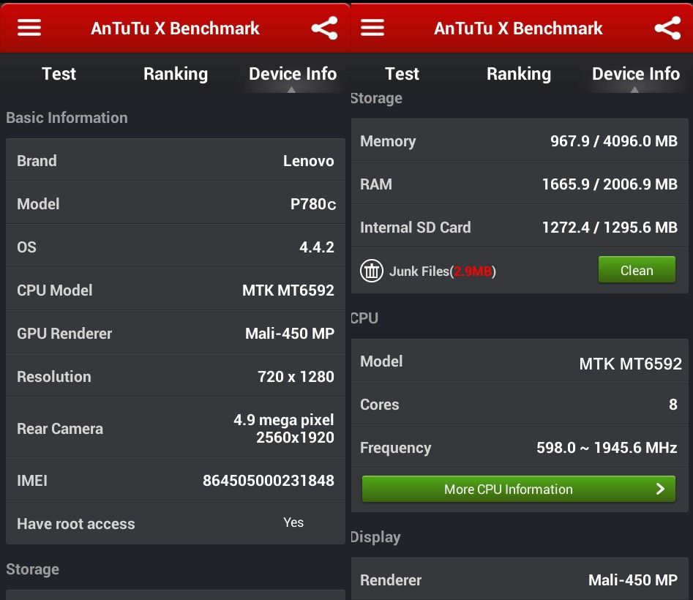Click the green Clean button
Image resolution: width=693 pixels, height=600 pixels.
coord(637,269)
